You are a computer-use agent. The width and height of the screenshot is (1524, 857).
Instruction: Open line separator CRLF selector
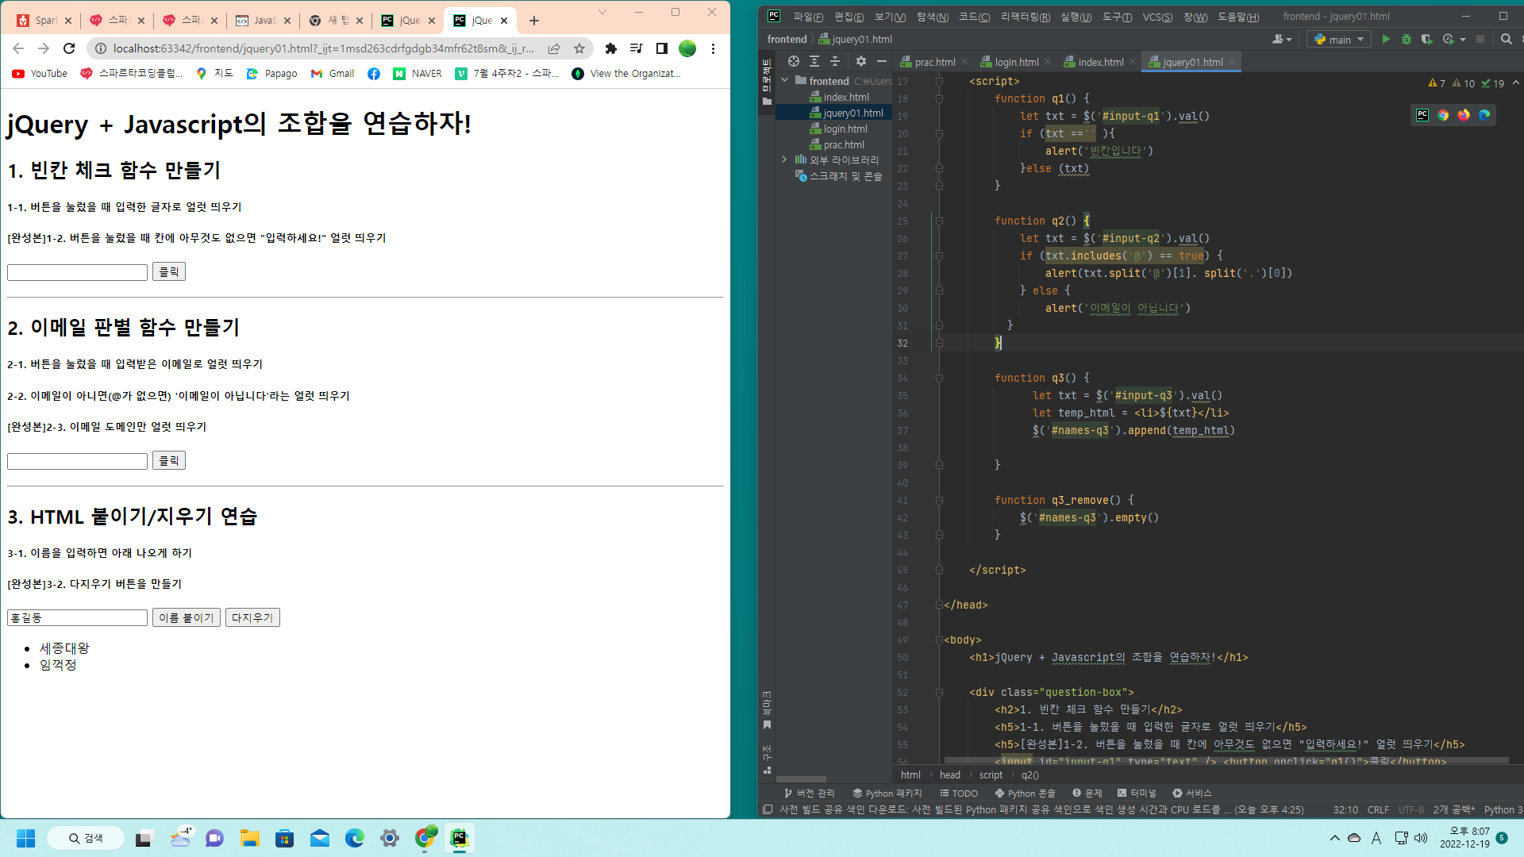(x=1378, y=809)
